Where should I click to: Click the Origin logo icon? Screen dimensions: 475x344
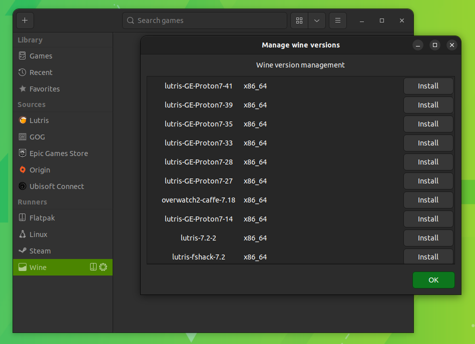click(x=23, y=169)
